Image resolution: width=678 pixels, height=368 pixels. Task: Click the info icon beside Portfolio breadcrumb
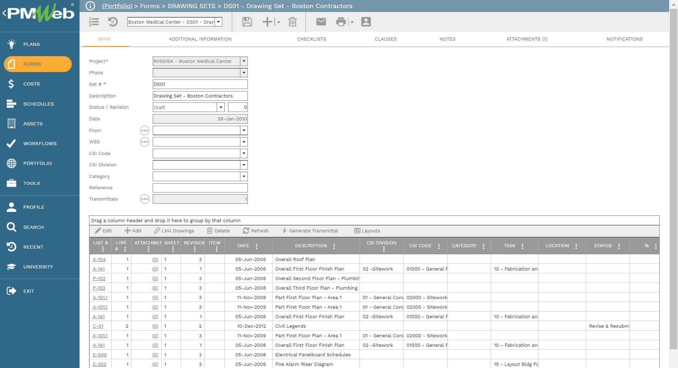point(90,6)
